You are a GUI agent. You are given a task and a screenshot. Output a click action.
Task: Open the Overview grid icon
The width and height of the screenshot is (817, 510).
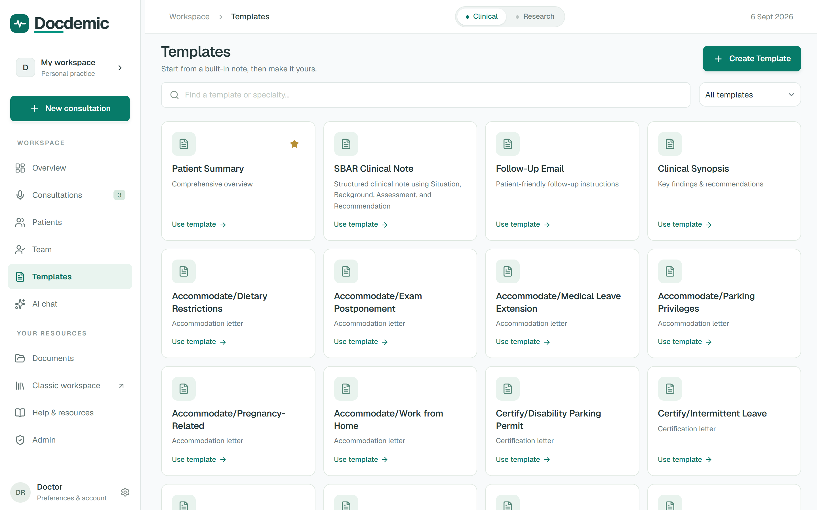click(x=20, y=168)
